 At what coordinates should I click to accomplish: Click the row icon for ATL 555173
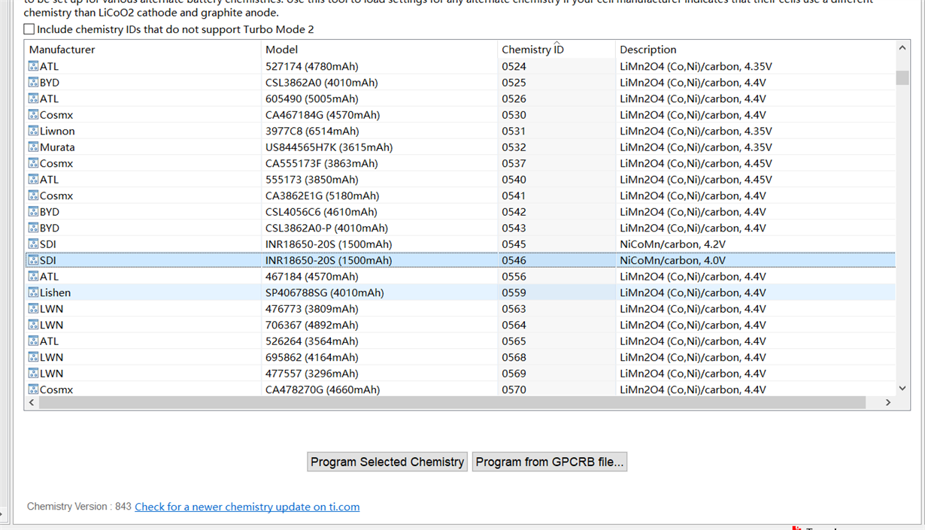33,180
